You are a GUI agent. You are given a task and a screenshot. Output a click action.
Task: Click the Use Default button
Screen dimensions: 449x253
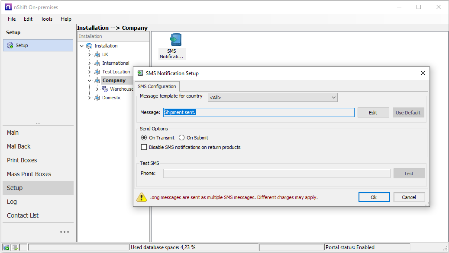(x=408, y=112)
